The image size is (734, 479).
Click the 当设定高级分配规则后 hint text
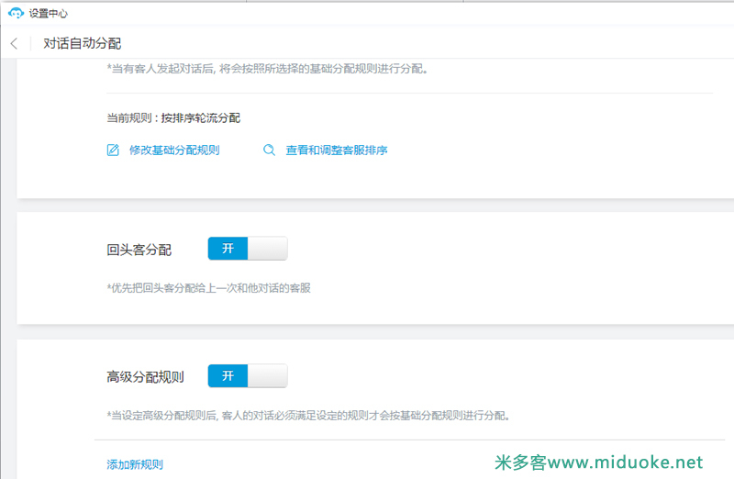pos(307,416)
